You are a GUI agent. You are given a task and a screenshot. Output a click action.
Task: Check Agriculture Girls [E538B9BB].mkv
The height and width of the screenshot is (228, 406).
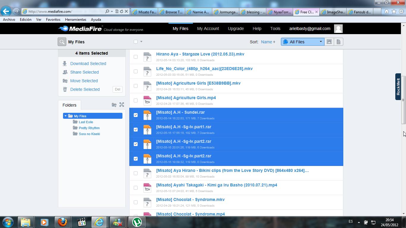(x=136, y=86)
